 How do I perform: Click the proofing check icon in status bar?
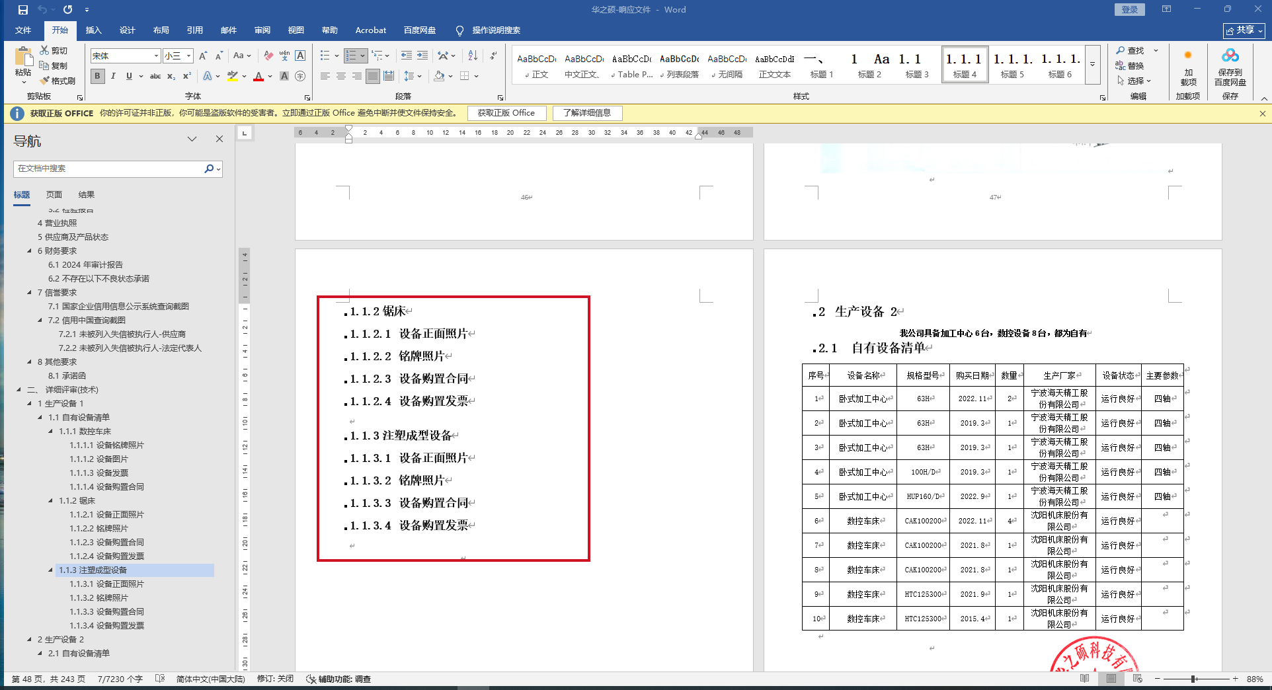click(160, 679)
